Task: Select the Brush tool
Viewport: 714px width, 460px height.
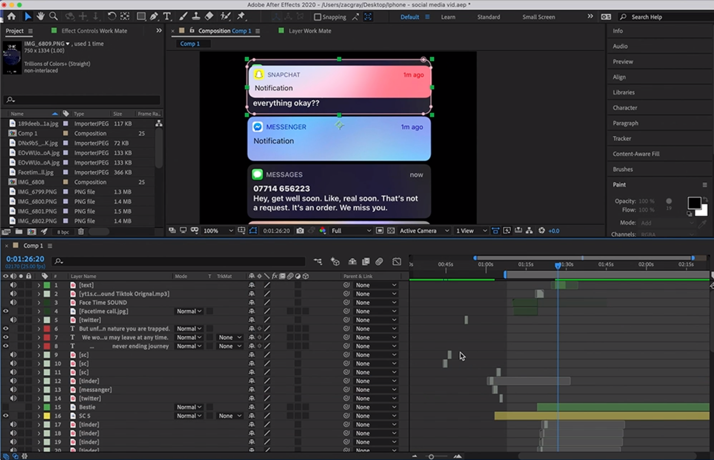Action: 183,16
